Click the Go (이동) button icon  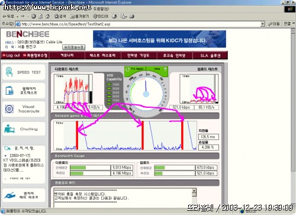tap(271, 24)
